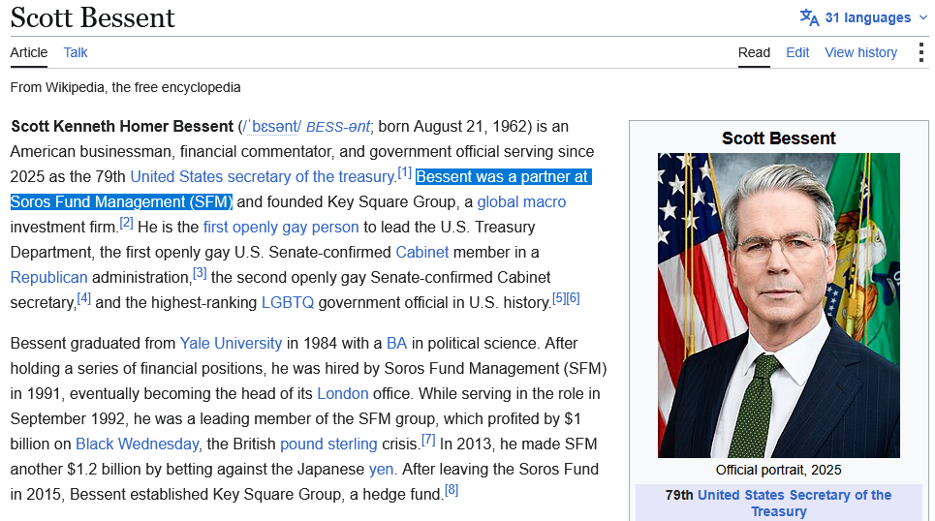This screenshot has height=521, width=935.
Task: Open United States secretary of the treasury link
Action: (x=263, y=176)
